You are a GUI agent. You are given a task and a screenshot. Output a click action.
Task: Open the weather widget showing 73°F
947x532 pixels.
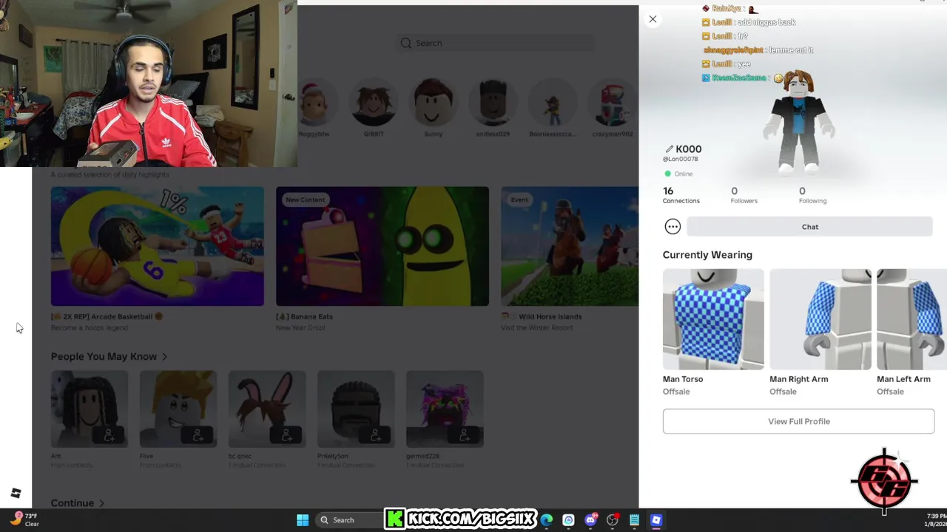click(x=24, y=519)
